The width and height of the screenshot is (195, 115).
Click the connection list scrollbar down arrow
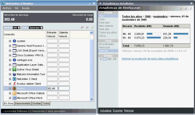(x=91, y=99)
